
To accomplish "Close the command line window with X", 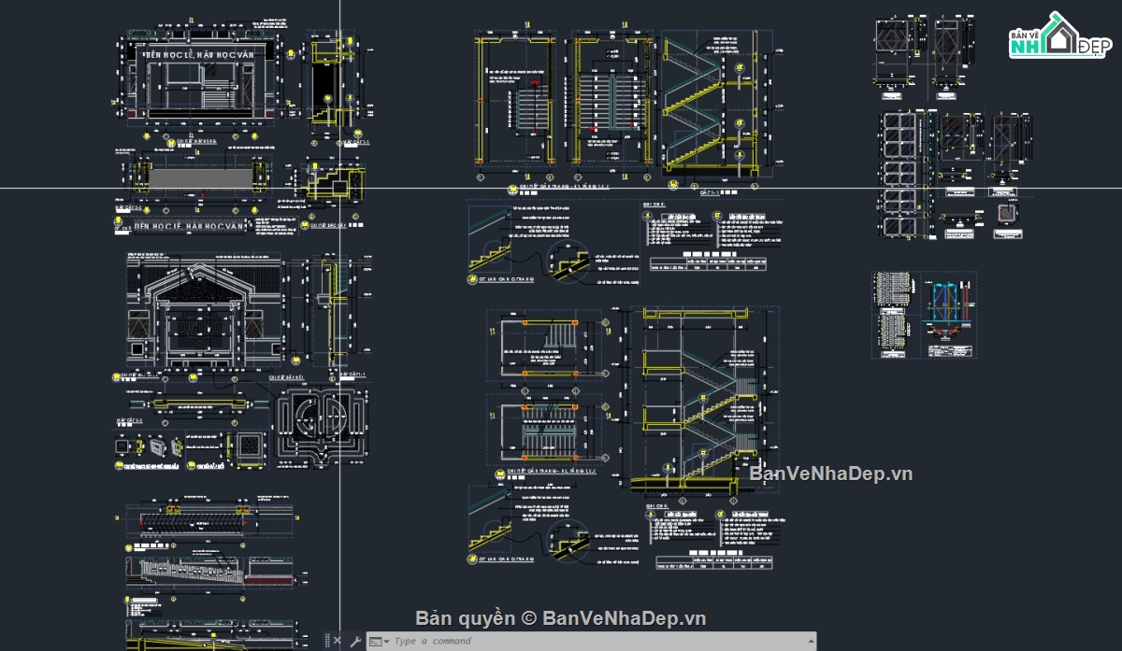I will (338, 641).
